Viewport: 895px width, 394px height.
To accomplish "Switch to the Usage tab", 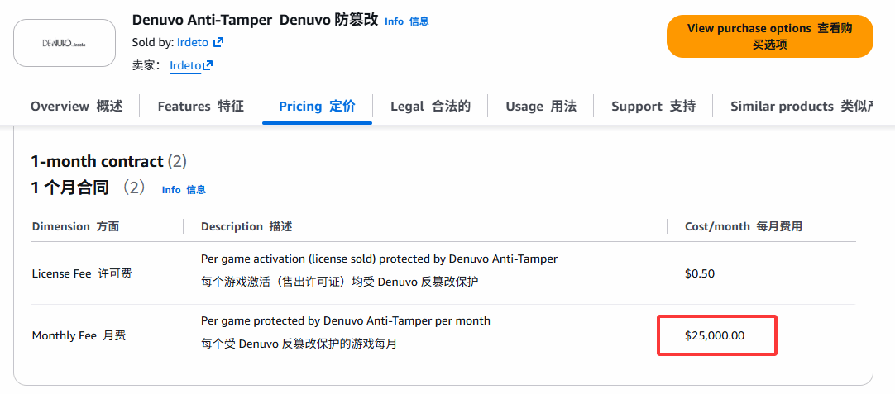I will [x=540, y=106].
